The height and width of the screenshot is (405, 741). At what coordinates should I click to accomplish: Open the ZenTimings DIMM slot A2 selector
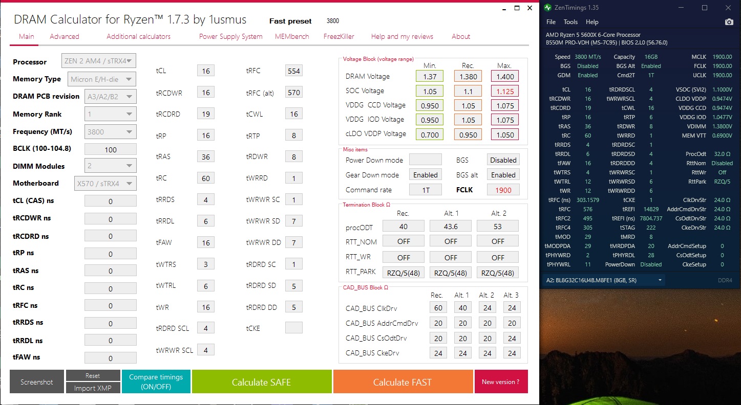[x=604, y=280]
